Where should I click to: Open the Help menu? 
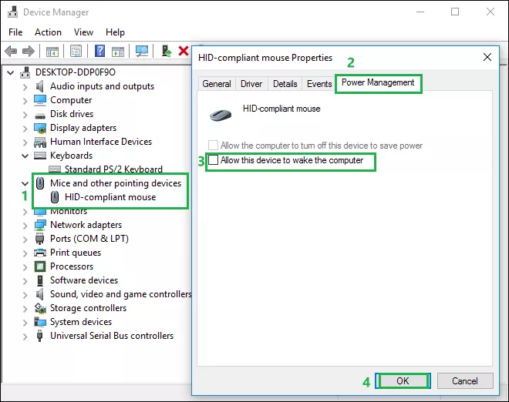(115, 32)
